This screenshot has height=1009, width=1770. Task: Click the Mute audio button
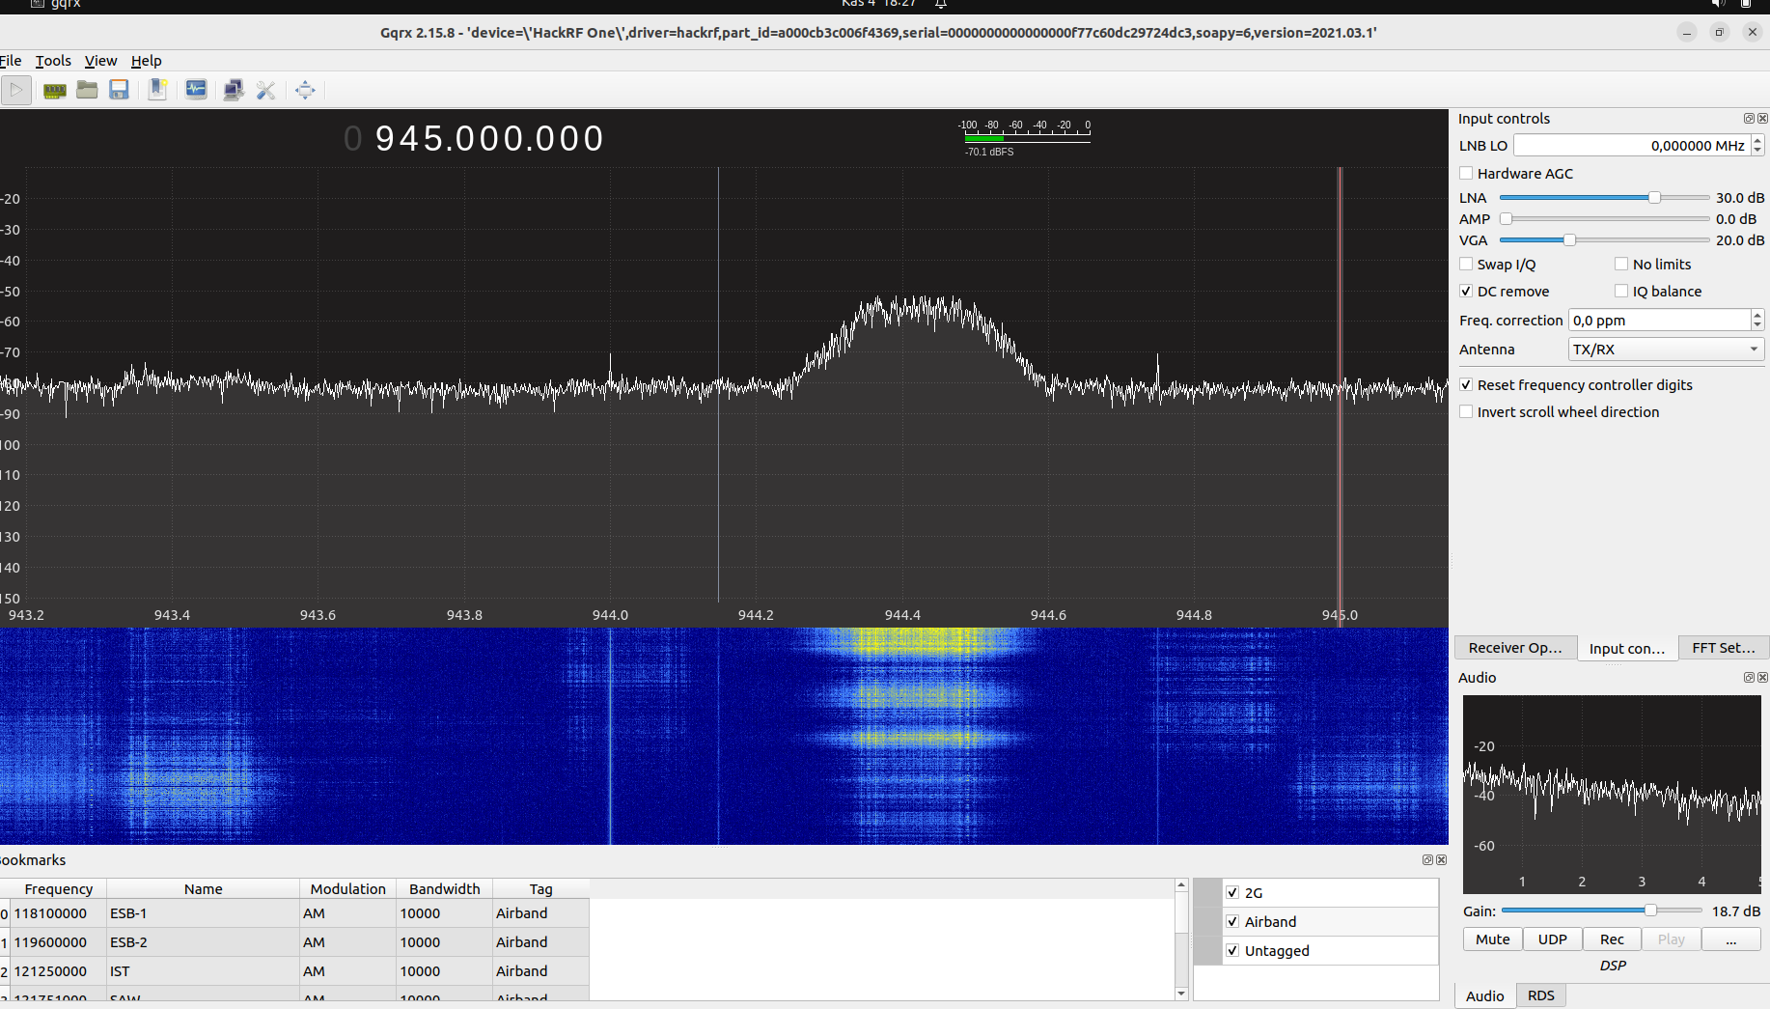pyautogui.click(x=1493, y=939)
